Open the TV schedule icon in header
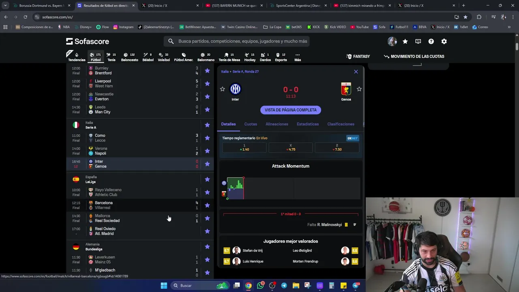This screenshot has width=519, height=292. pos(418,41)
